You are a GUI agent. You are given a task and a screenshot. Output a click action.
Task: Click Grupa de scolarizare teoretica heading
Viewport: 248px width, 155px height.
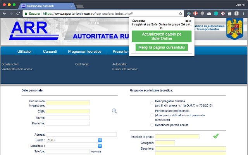pyautogui.click(x=152, y=90)
